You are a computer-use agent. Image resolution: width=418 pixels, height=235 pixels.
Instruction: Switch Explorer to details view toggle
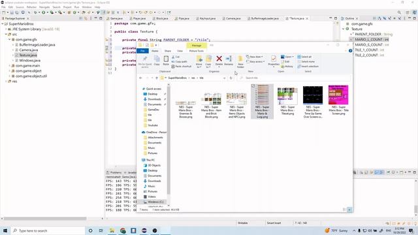point(344,210)
